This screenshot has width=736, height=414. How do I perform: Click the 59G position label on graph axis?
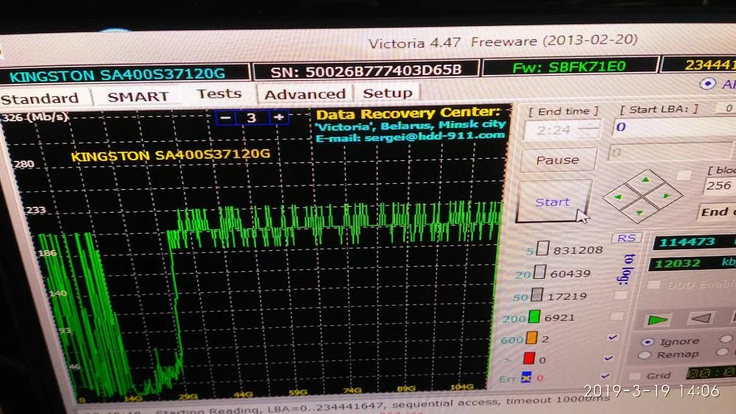(x=298, y=392)
